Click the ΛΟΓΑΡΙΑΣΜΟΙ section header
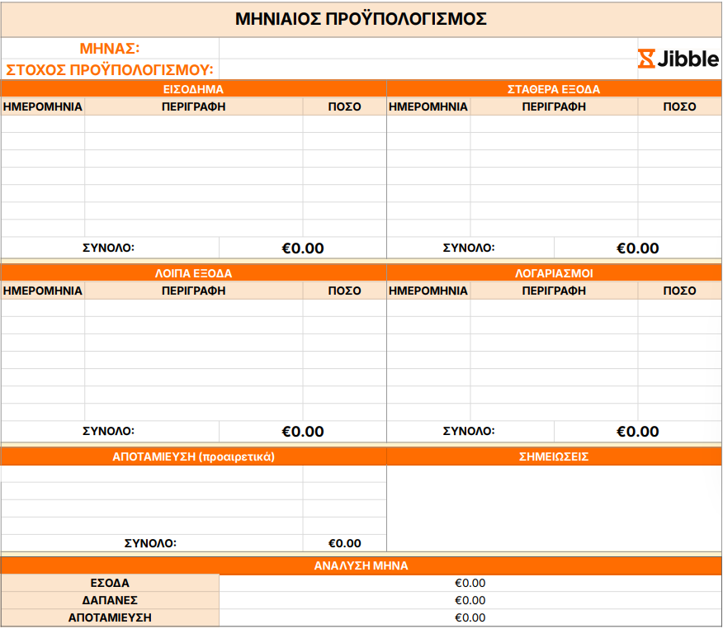The width and height of the screenshot is (723, 629). point(554,273)
